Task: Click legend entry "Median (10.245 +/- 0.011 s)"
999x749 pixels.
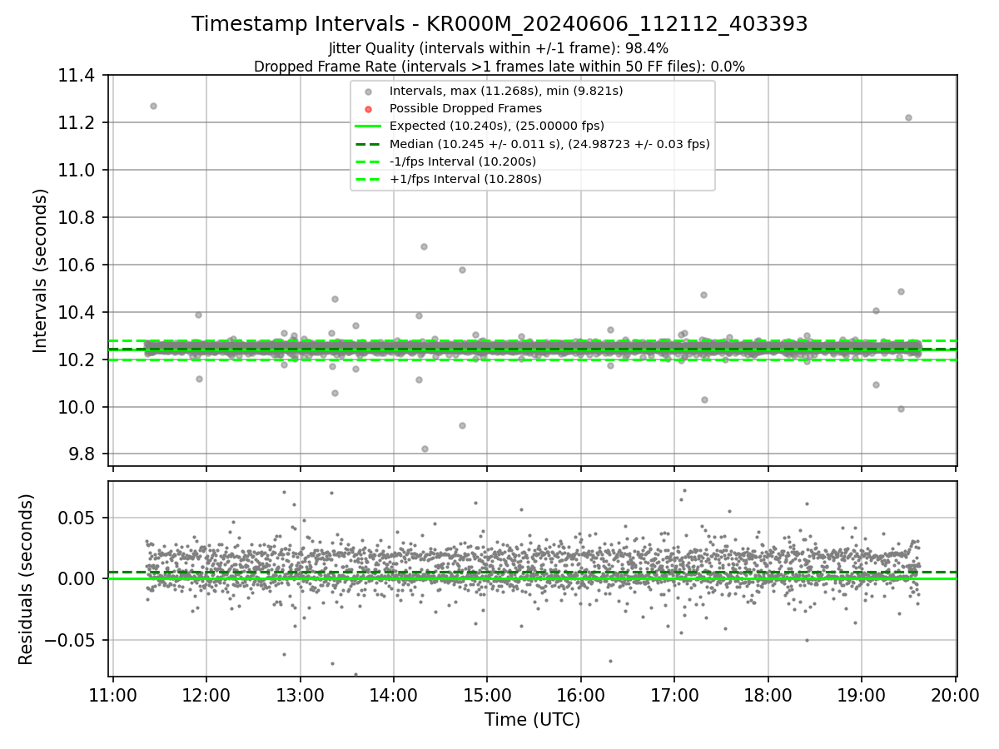Action: pyautogui.click(x=549, y=144)
